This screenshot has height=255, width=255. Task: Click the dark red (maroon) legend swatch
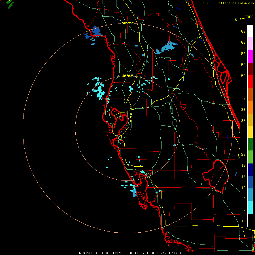click(250, 69)
